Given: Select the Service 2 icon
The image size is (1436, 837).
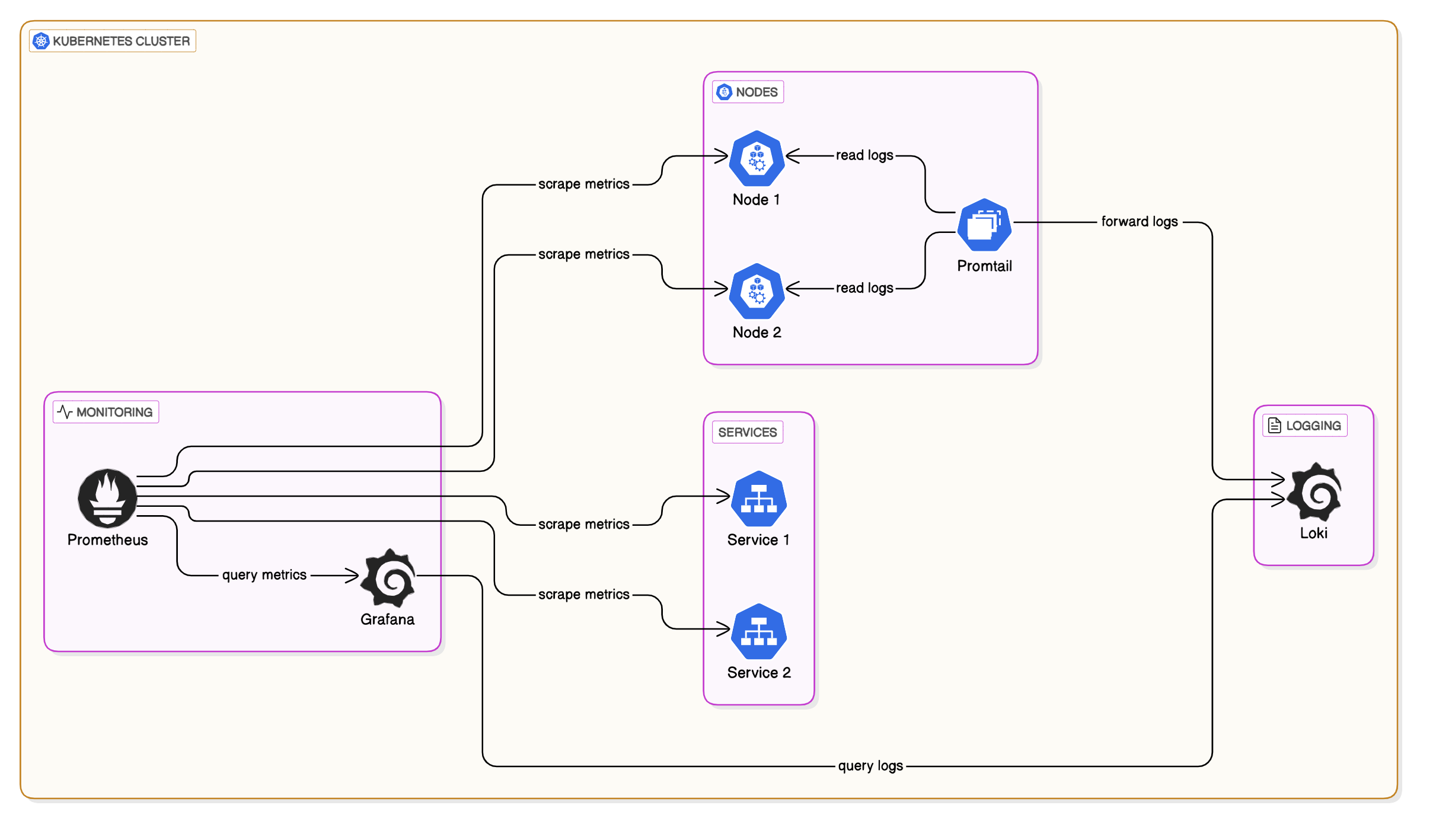Looking at the screenshot, I should coord(758,632).
